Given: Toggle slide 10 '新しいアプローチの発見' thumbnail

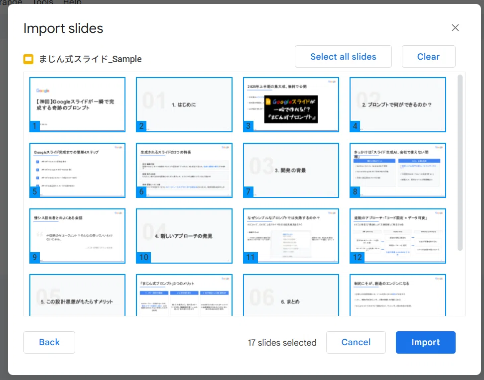Looking at the screenshot, I should click(x=184, y=236).
